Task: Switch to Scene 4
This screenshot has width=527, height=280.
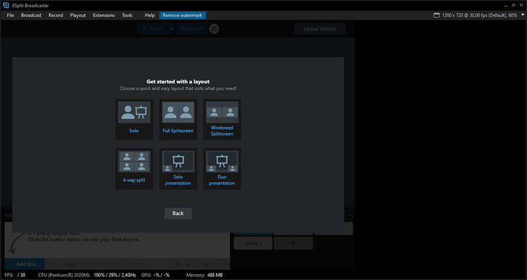Action: click(x=253, y=243)
